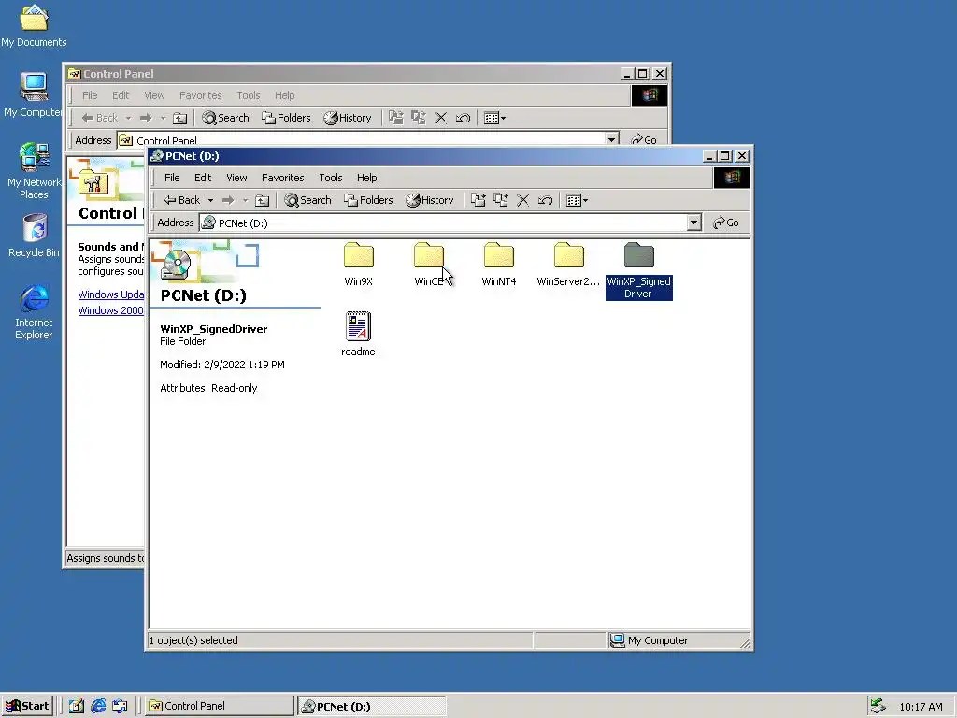This screenshot has height=718, width=957.
Task: Open address dropdown in Control Panel window
Action: (611, 139)
